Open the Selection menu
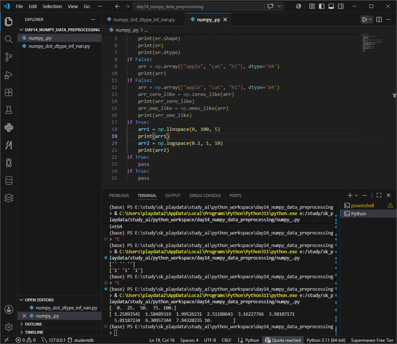397x344 pixels. [52, 6]
